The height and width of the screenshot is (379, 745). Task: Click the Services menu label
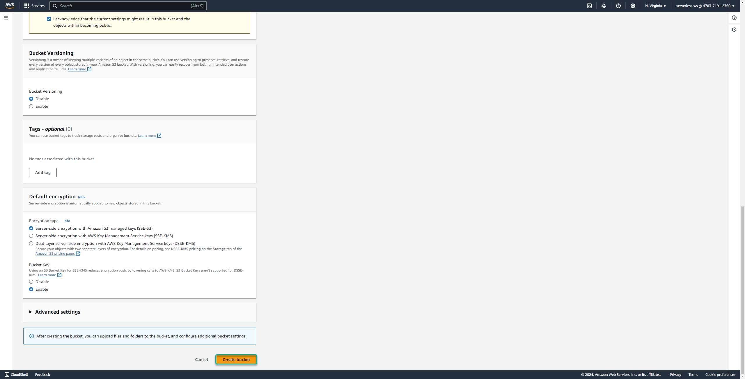tap(38, 6)
